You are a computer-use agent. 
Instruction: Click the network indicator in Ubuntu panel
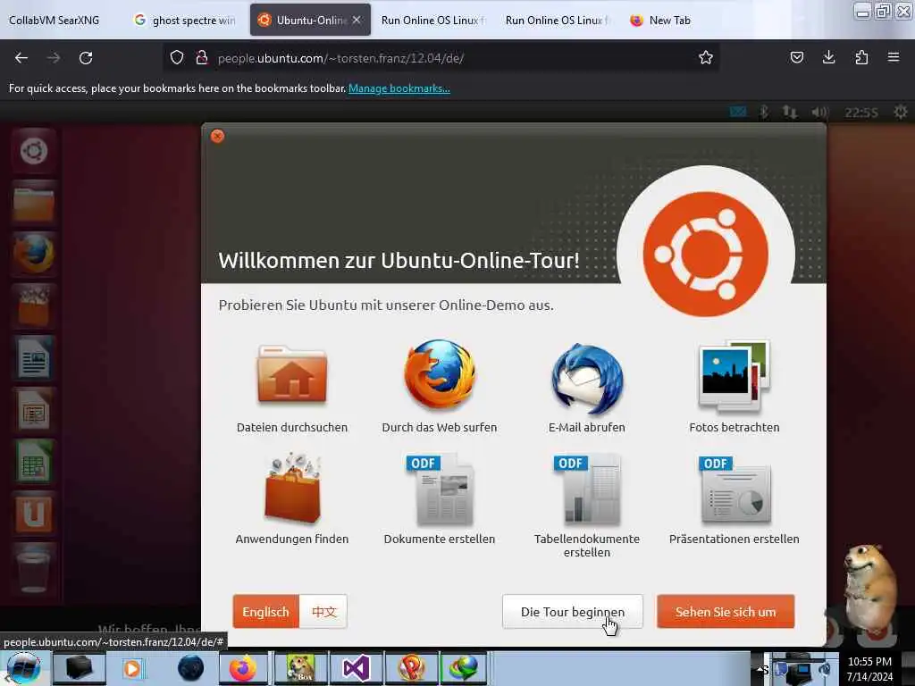(790, 112)
